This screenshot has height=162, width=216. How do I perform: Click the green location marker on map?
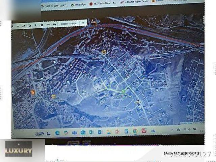point(123,91)
